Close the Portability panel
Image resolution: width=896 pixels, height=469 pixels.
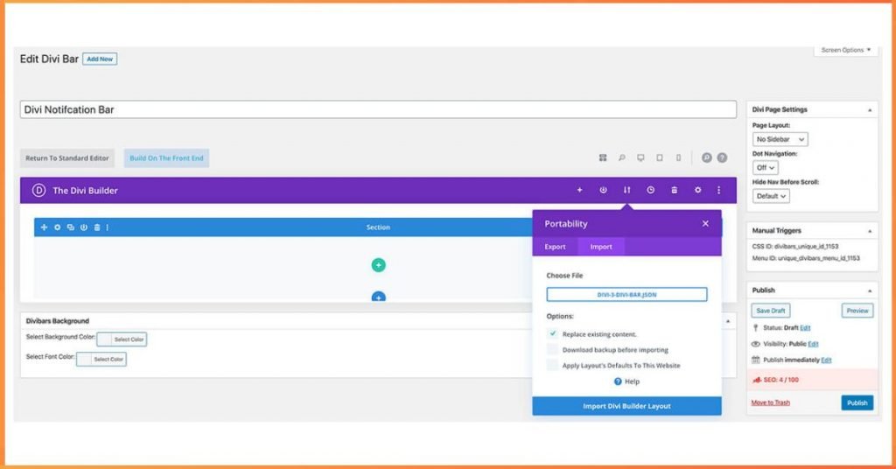click(x=705, y=223)
